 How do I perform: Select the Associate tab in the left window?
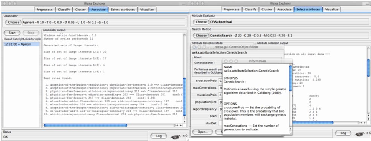(x=98, y=10)
